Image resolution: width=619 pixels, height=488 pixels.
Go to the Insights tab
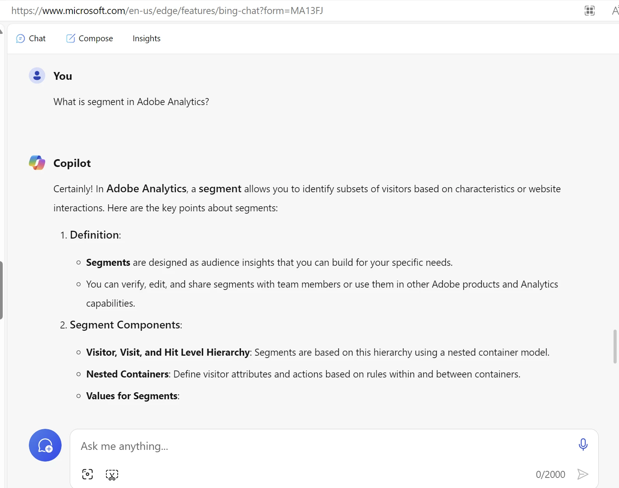pos(146,39)
